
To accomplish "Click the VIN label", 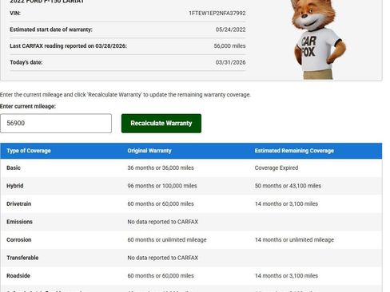I will tap(15, 13).
